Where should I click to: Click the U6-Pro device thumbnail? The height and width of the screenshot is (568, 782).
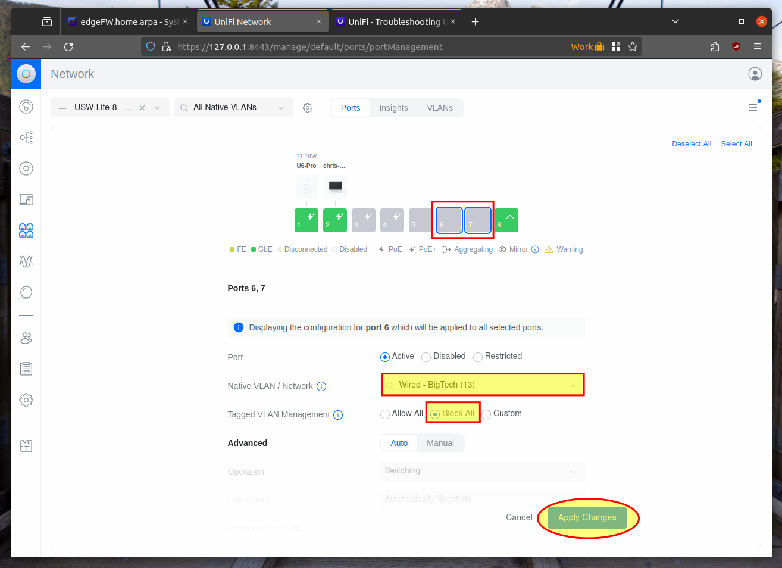click(306, 187)
